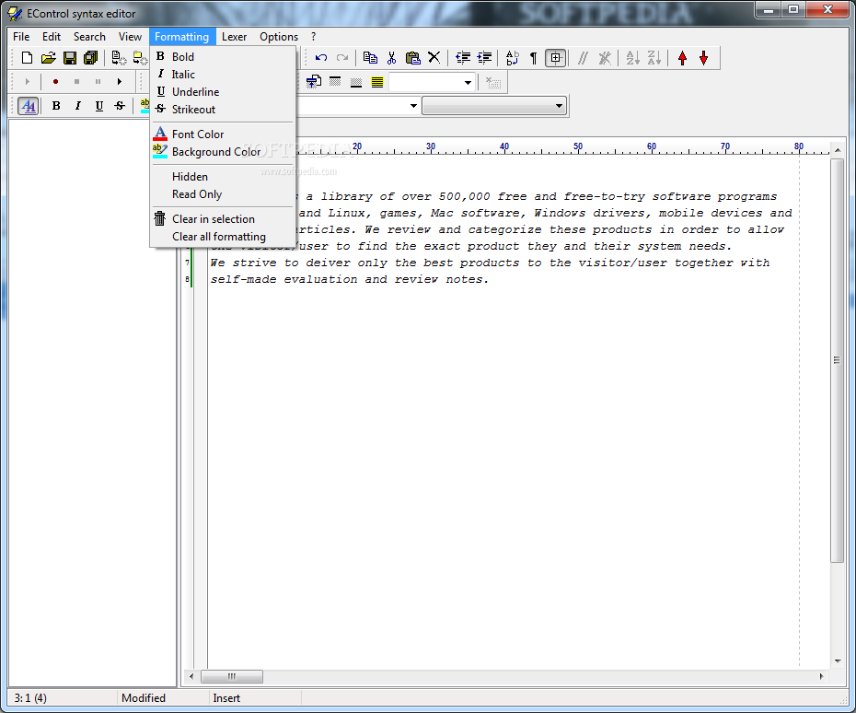The height and width of the screenshot is (713, 856).
Task: Click the Sort ascending A-Z icon
Action: 632,57
